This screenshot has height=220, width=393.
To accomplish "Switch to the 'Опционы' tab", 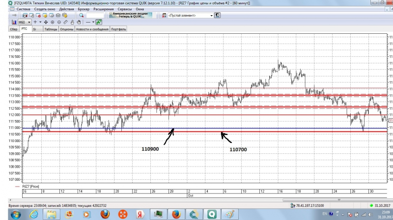I will [x=67, y=29].
